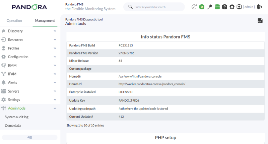
Task: Click the HomeUrl worker.pandorafms link text
Action: 152,84
